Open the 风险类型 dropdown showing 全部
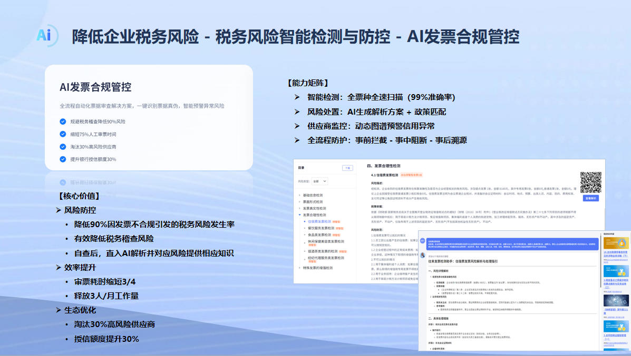Image resolution: width=631 pixels, height=356 pixels. [x=319, y=181]
